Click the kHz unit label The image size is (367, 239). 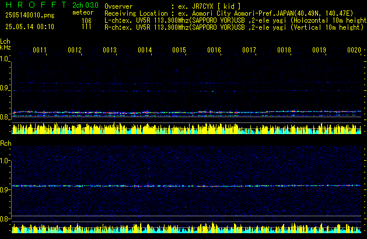pyautogui.click(x=5, y=47)
